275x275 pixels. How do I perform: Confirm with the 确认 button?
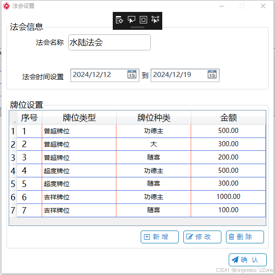(x=247, y=260)
